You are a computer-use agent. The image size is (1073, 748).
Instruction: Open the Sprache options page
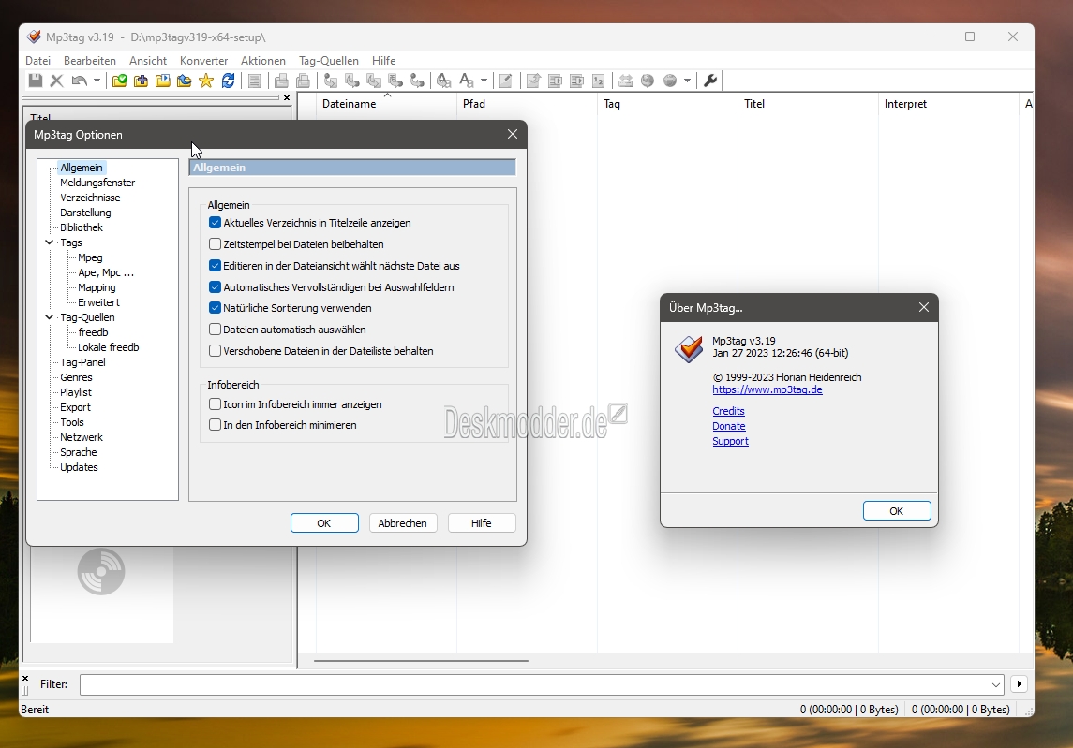click(x=78, y=452)
